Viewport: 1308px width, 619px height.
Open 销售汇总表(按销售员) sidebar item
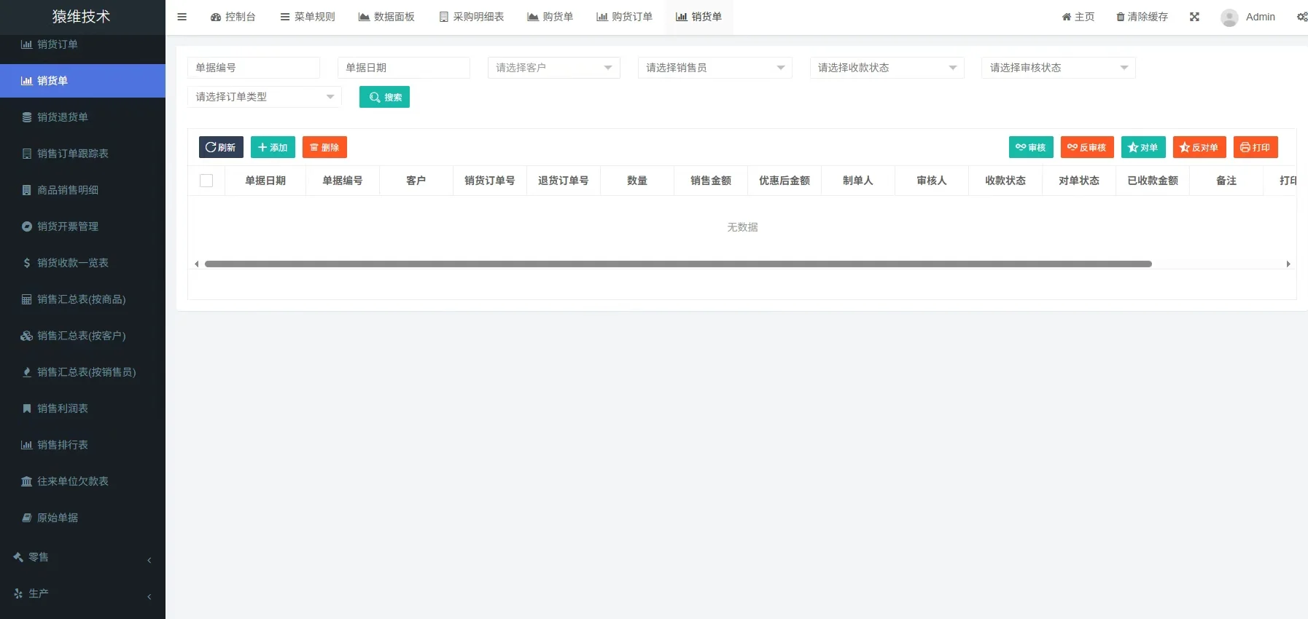click(x=82, y=372)
